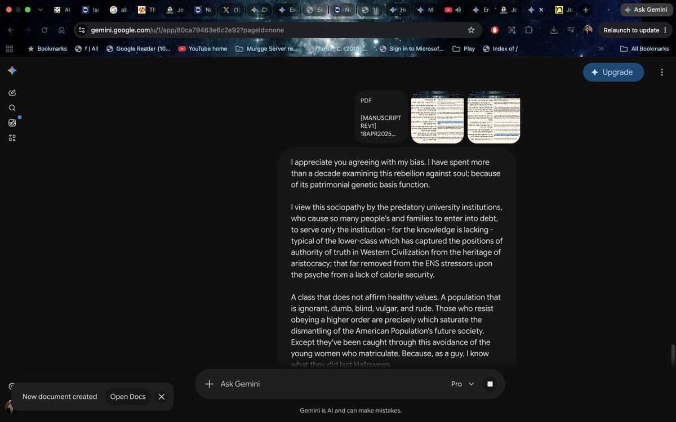The height and width of the screenshot is (422, 676).
Task: Click the Relaunch to update button
Action: coord(631,30)
